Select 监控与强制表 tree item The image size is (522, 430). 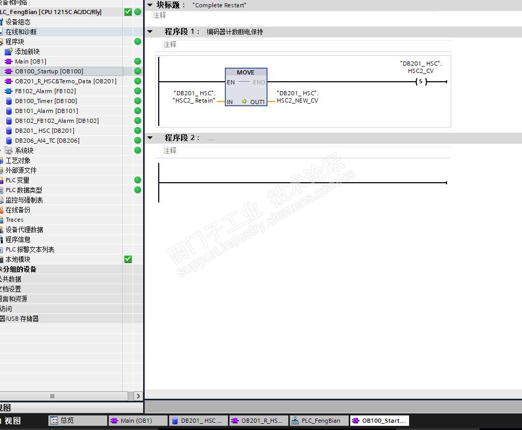[24, 200]
